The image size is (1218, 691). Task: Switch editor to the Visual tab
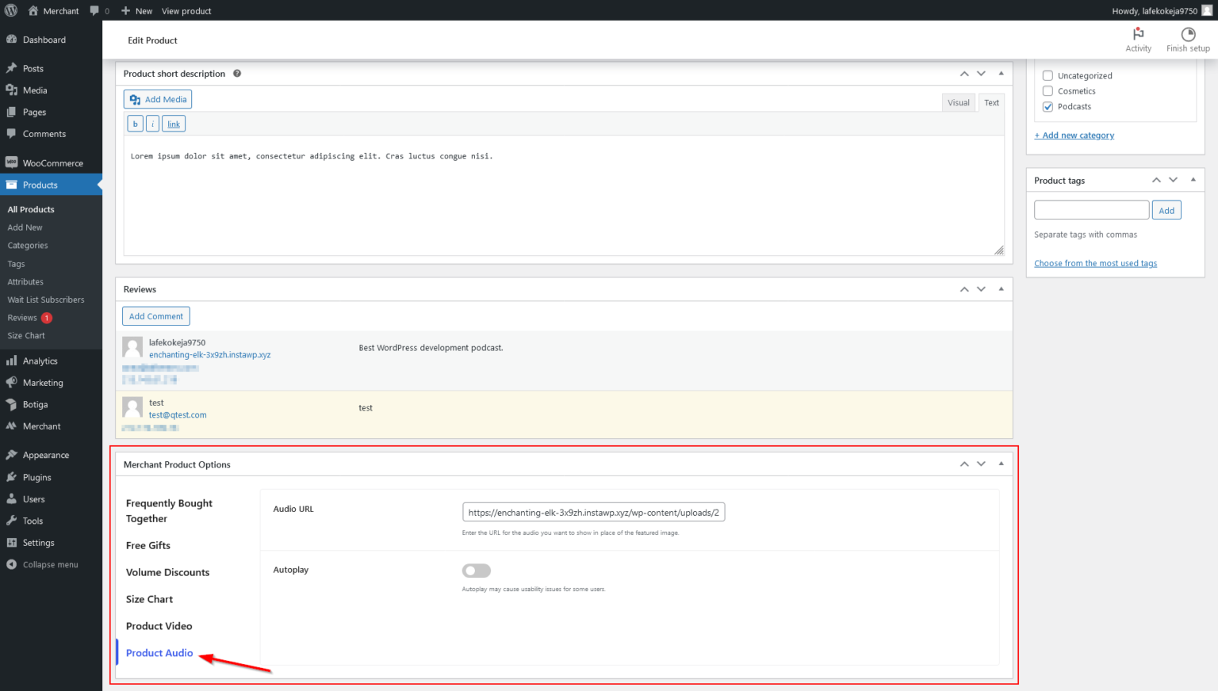958,103
